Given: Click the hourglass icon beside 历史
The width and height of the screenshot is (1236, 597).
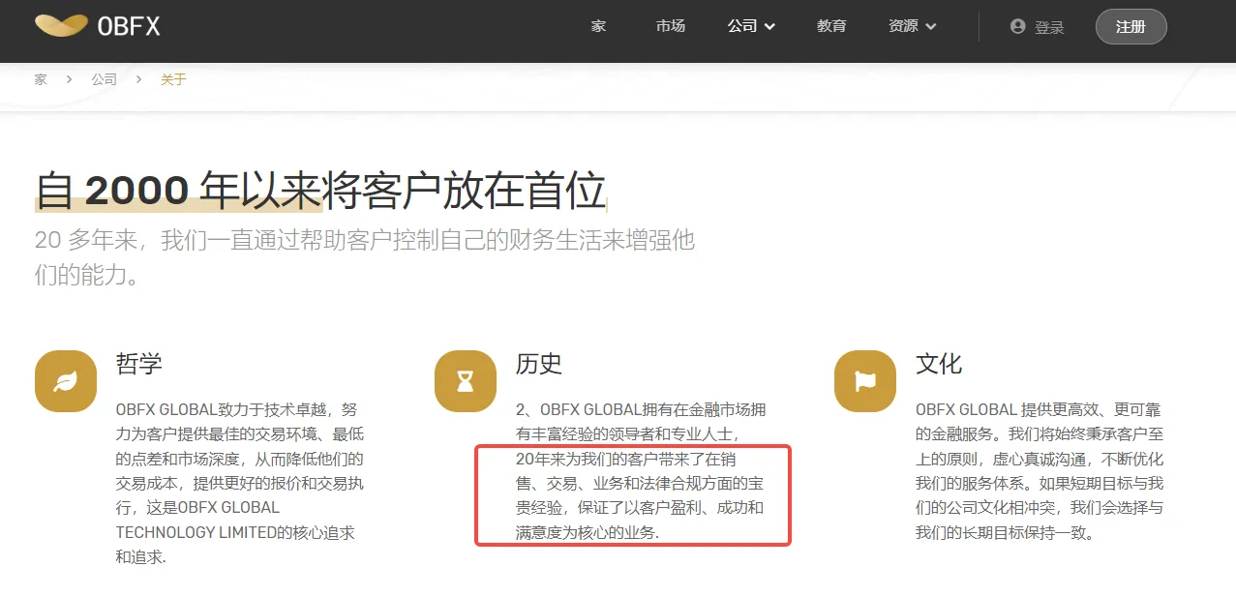Looking at the screenshot, I should tap(466, 381).
